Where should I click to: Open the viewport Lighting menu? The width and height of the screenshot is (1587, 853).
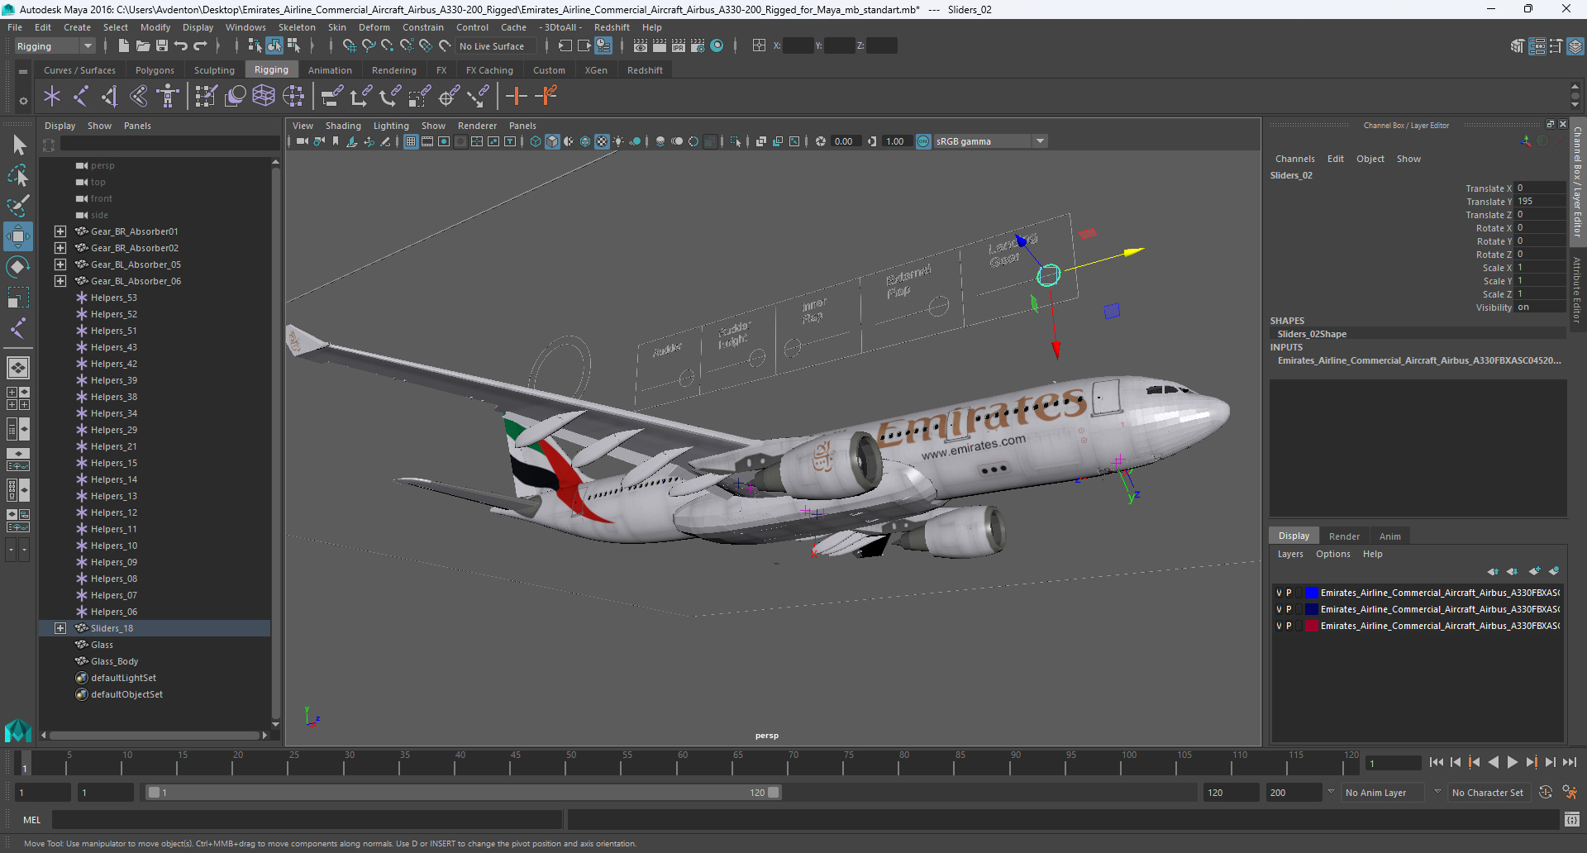coord(391,126)
